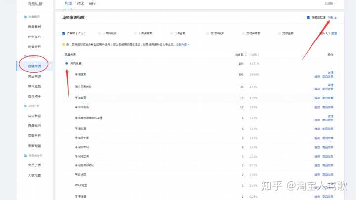Click the 流量来源 column header
This screenshot has height=200, width=356.
click(x=70, y=55)
